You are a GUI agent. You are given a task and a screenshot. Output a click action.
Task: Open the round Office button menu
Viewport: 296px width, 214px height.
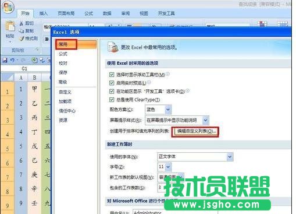point(8,7)
